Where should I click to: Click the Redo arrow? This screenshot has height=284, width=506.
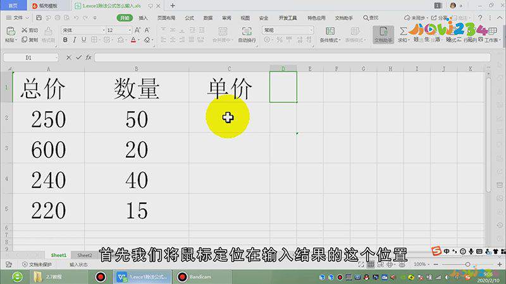[85, 18]
